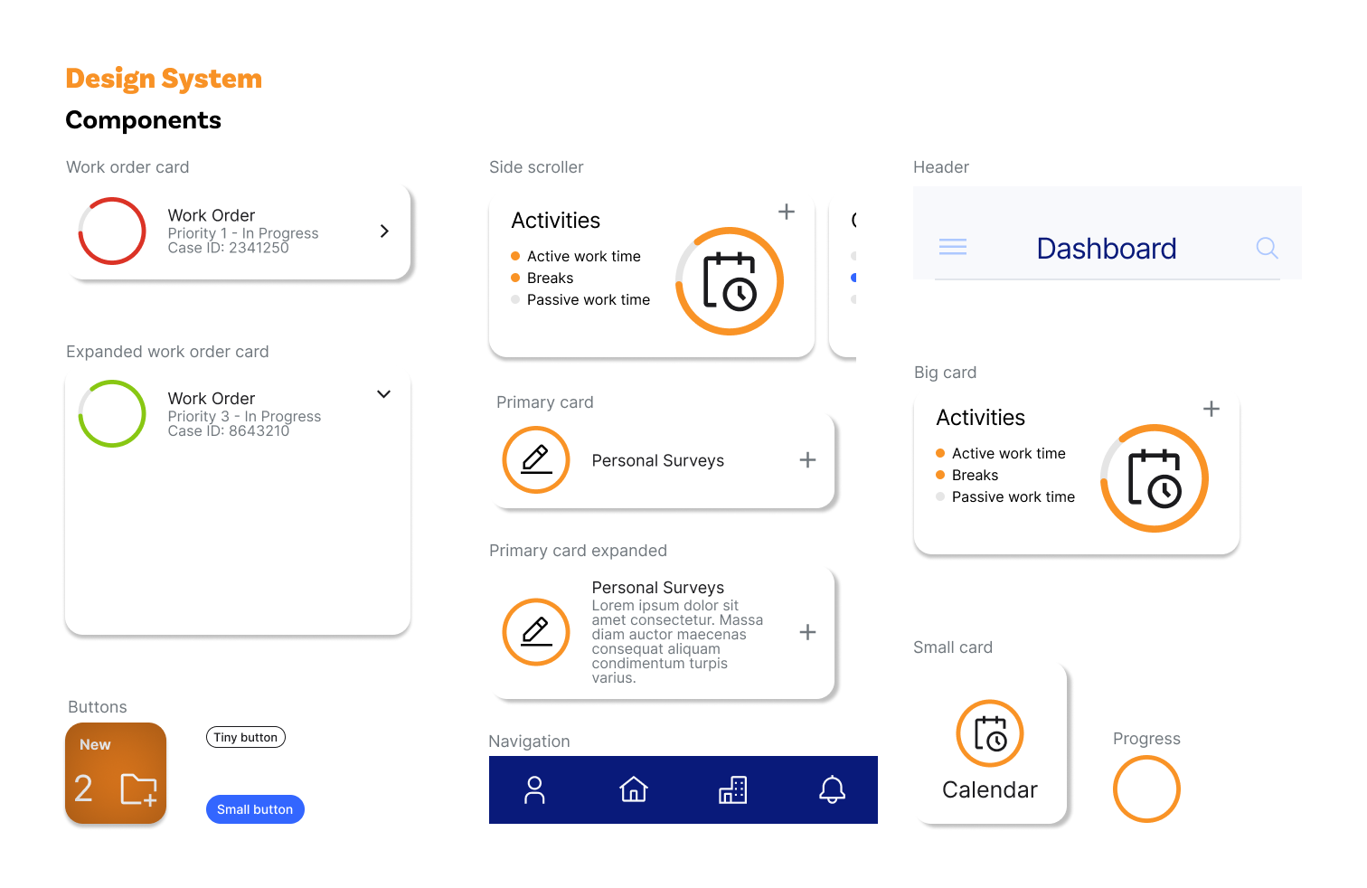Click the search icon in Dashboard header

[1267, 248]
